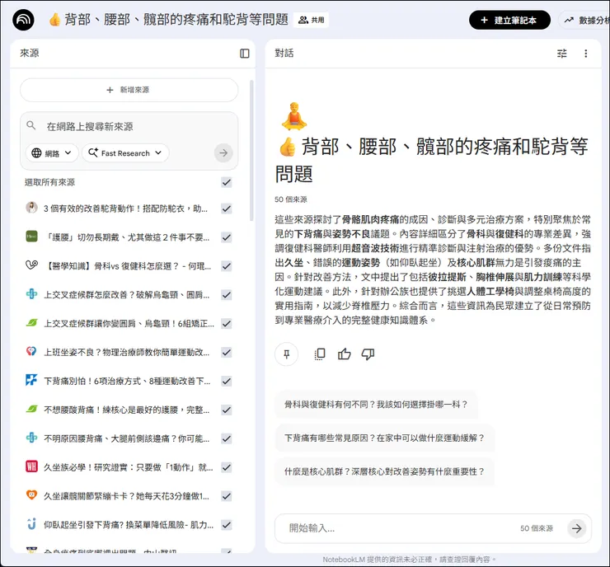
Task: Uncheck 久坐讓髖關節緊繃 source checkbox
Action: [227, 497]
